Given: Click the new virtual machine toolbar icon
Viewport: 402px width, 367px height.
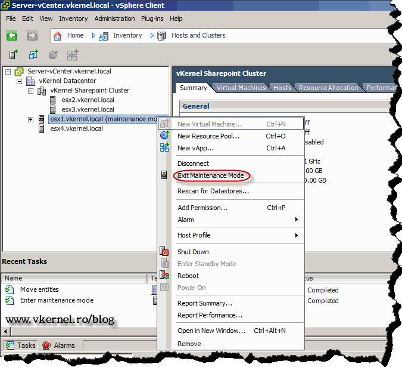Looking at the screenshot, I should pyautogui.click(x=33, y=55).
